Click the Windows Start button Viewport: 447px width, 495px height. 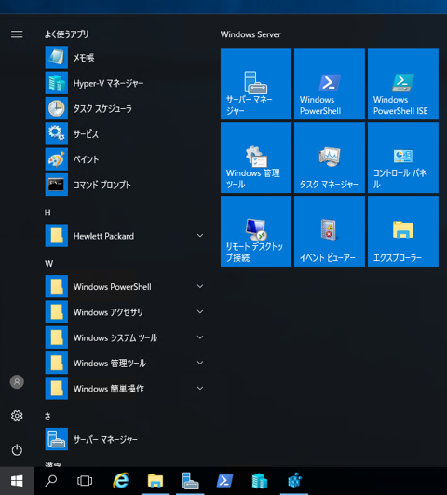tap(17, 481)
